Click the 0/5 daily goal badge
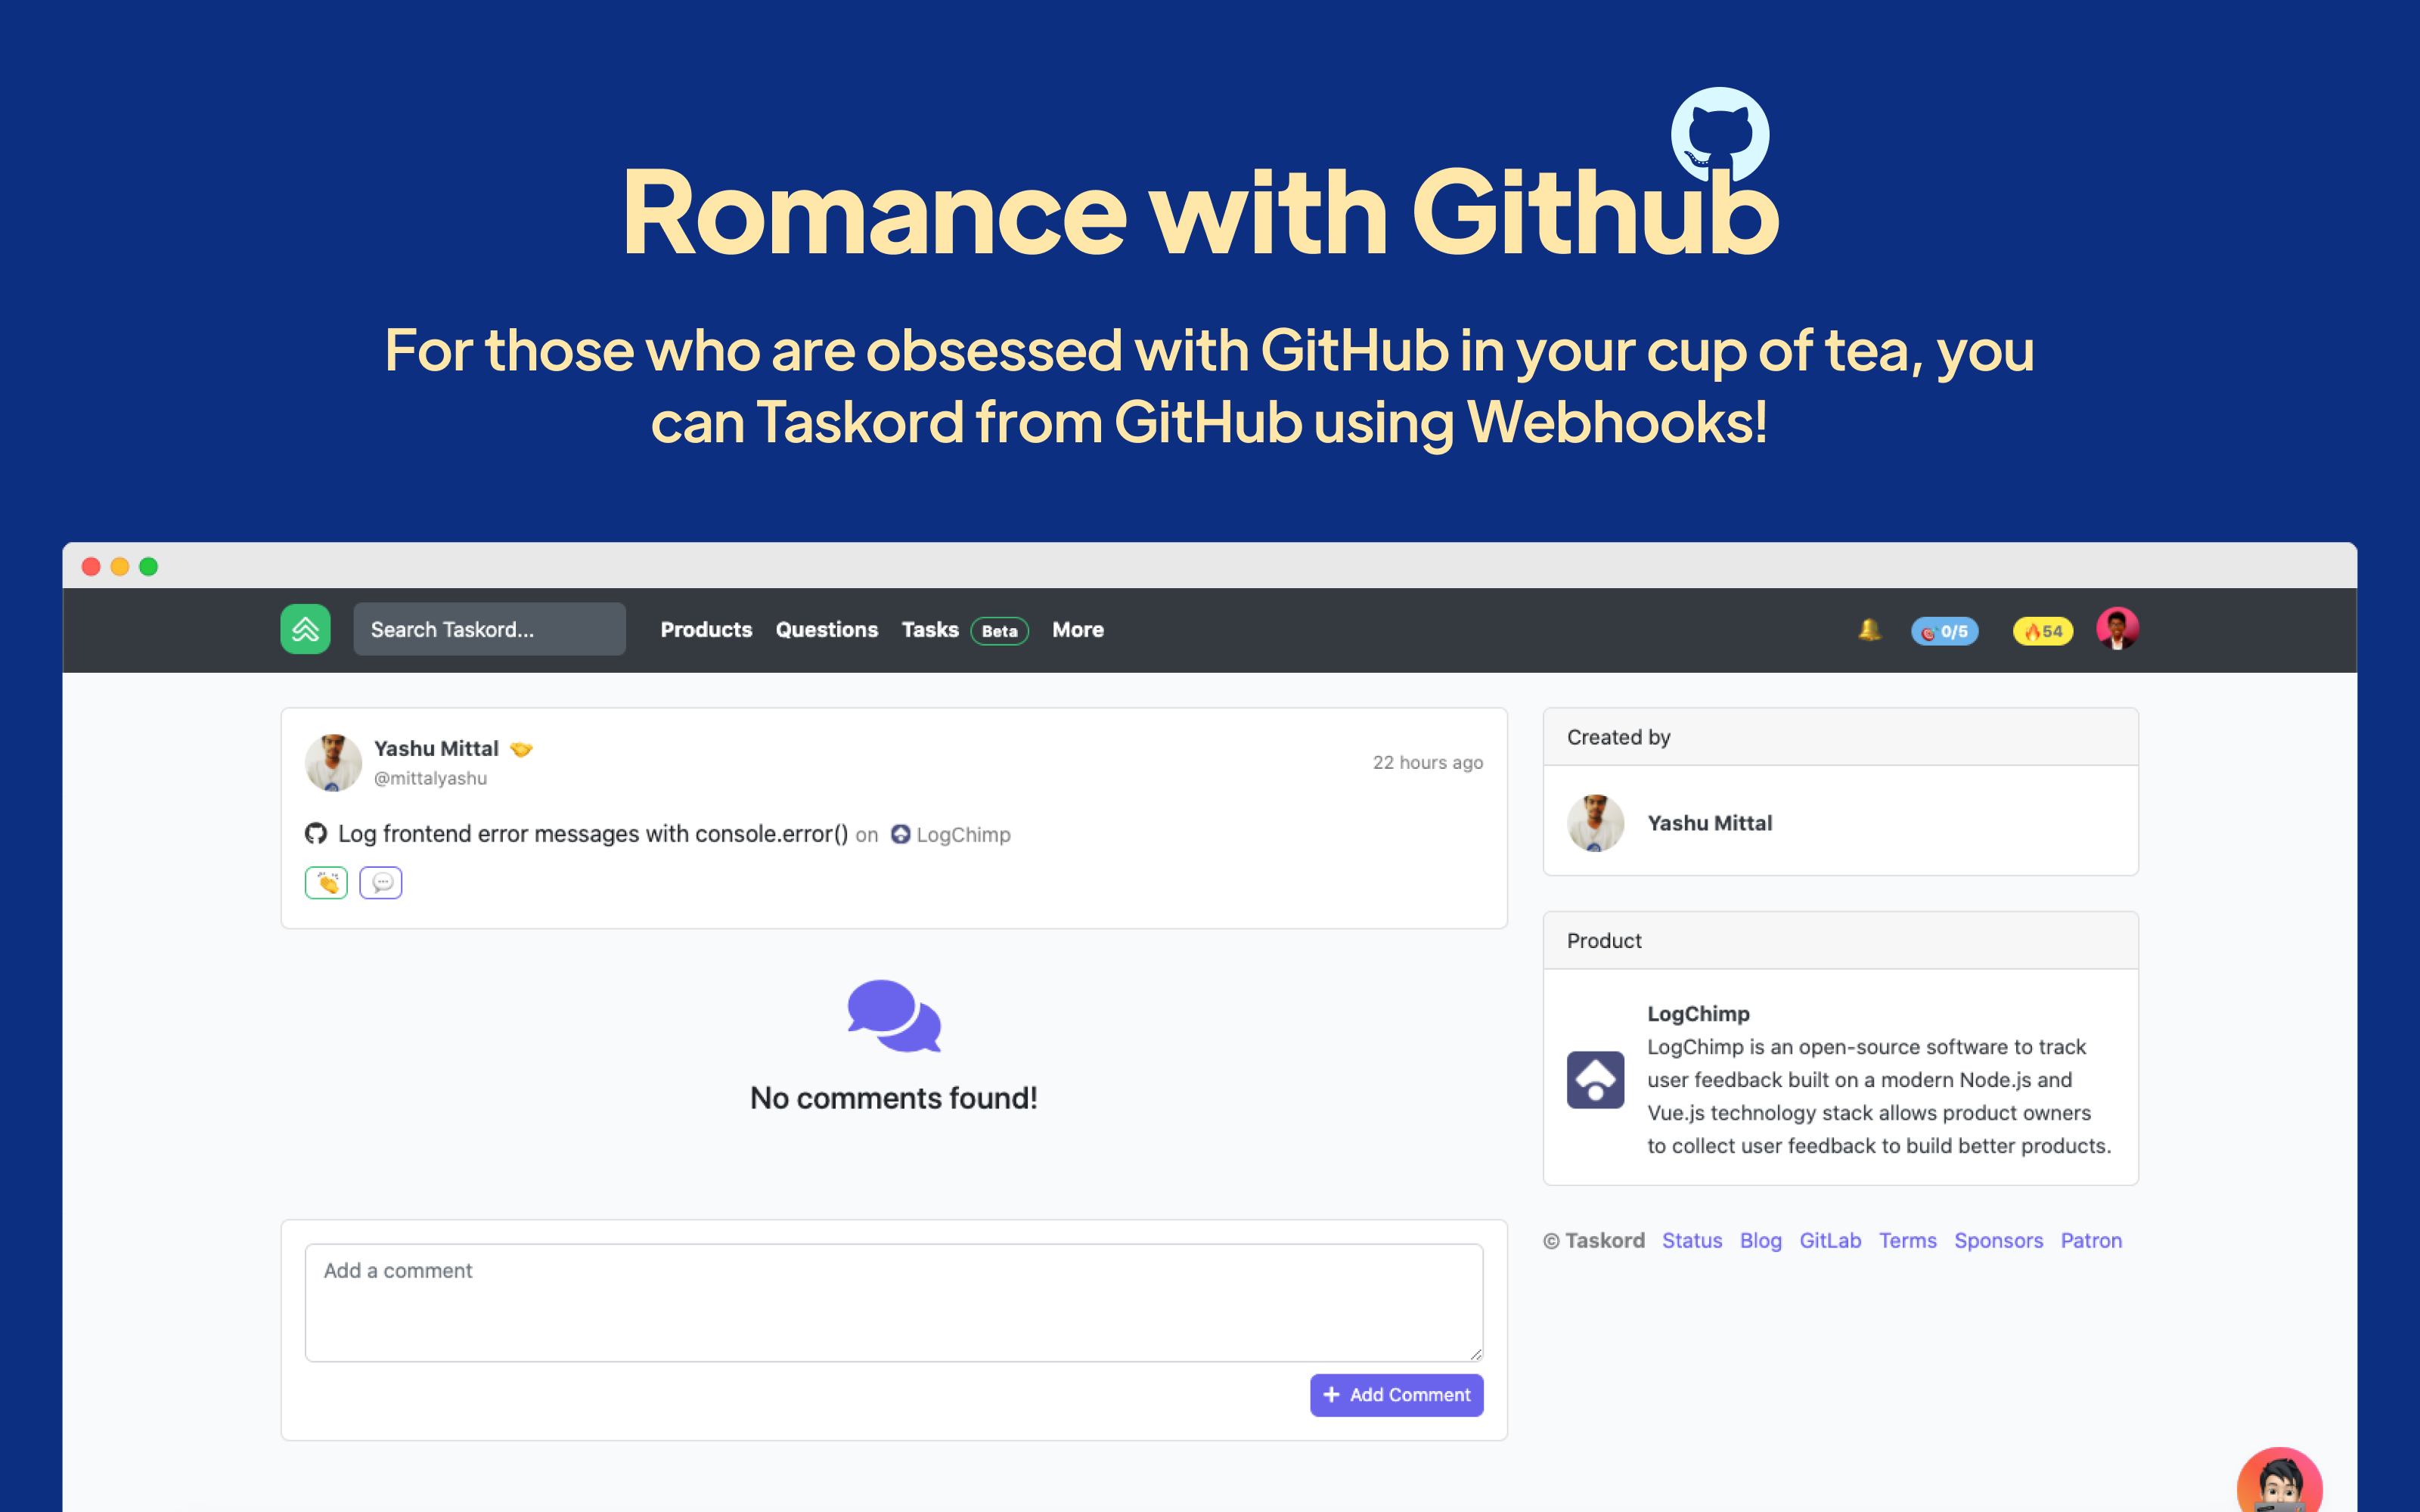The width and height of the screenshot is (2420, 1512). 1944,631
